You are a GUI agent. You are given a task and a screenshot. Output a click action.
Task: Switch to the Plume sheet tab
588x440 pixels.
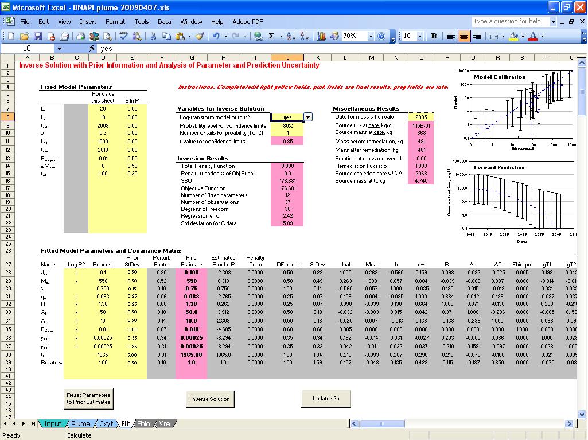point(81,424)
